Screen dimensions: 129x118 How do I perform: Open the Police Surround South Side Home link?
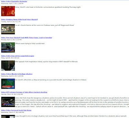point(16,110)
